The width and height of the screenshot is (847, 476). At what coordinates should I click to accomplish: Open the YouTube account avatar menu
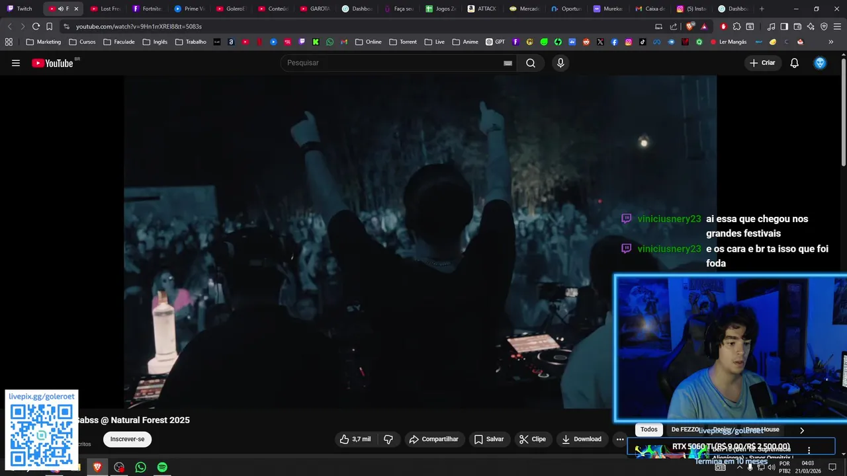(x=820, y=63)
